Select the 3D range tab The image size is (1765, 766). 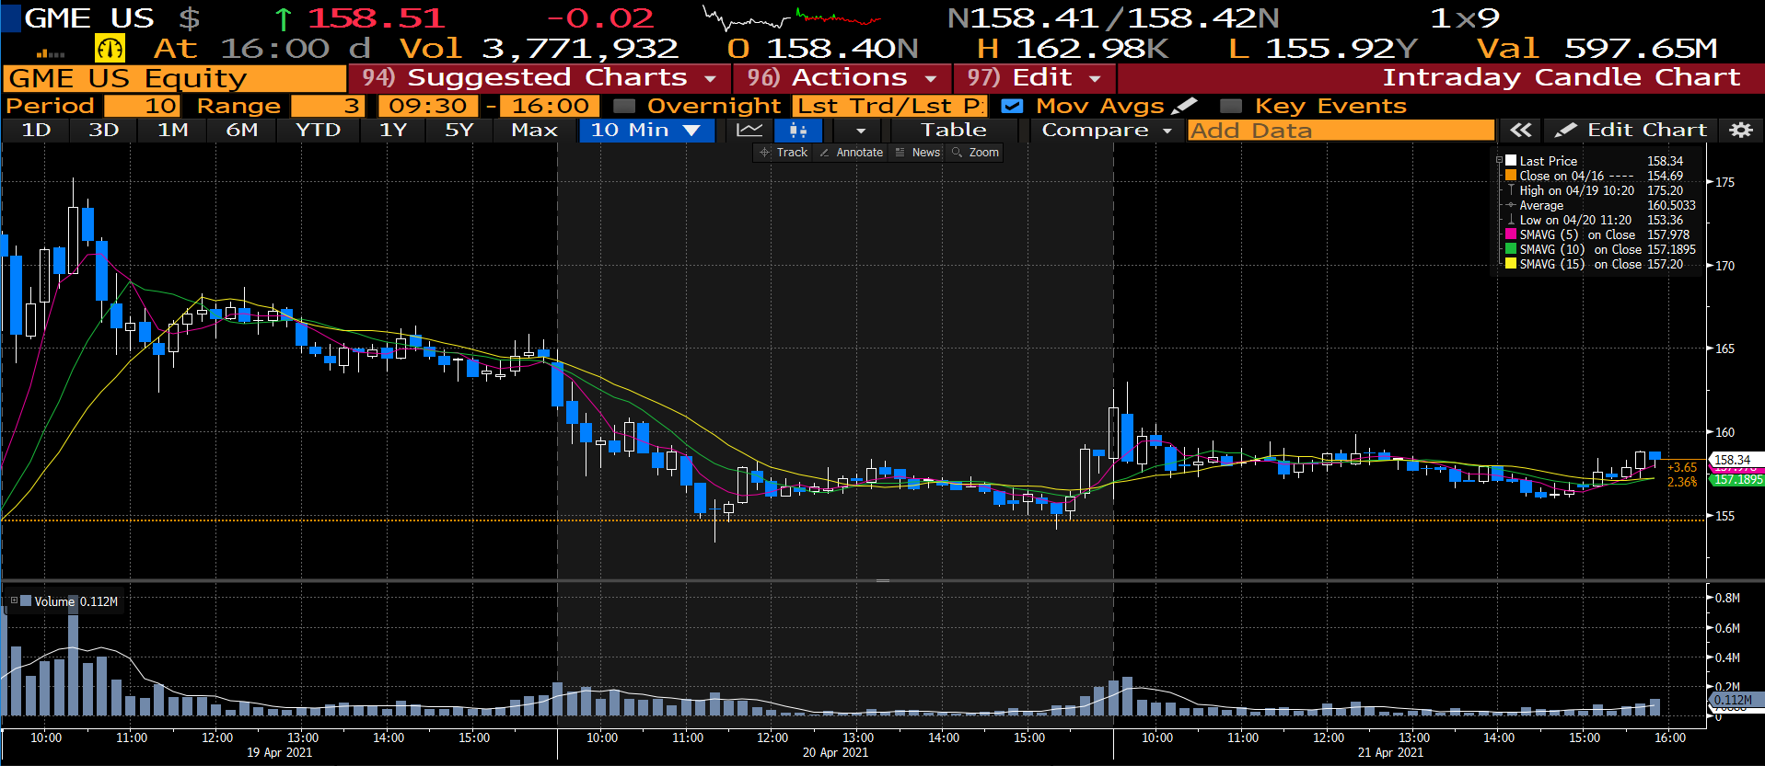[104, 131]
